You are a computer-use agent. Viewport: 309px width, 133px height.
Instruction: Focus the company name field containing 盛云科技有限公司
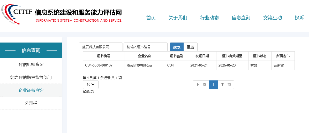pyautogui.click(x=101, y=47)
